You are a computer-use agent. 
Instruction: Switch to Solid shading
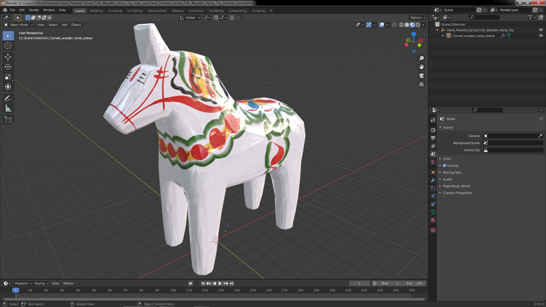[x=407, y=25]
